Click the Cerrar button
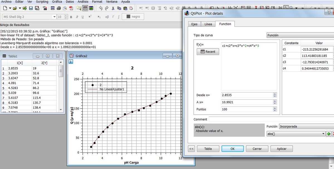Image resolution: width=334 pixels, height=169 pixels. (x=257, y=149)
